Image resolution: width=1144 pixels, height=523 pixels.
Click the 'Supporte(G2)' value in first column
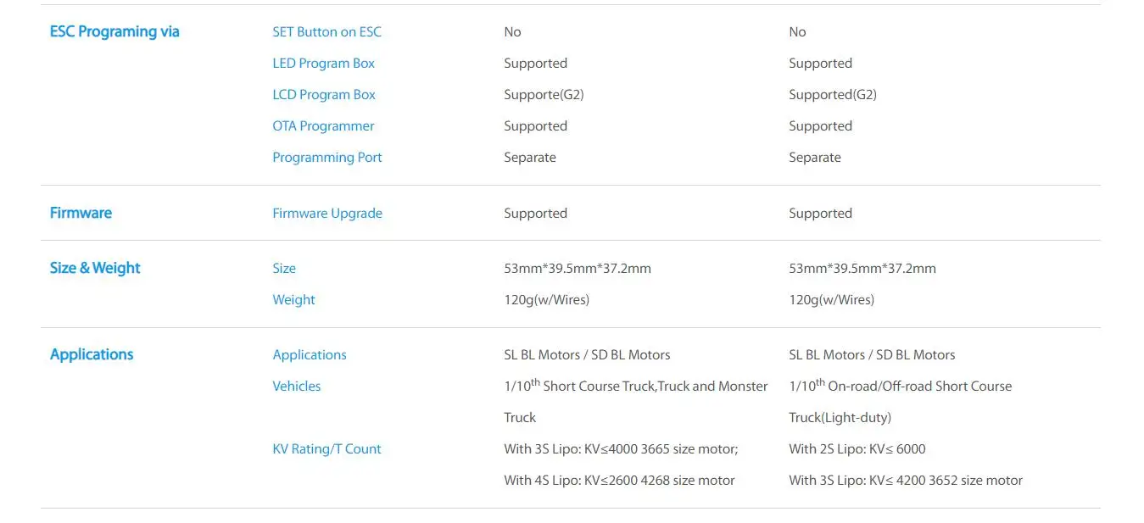[x=544, y=95]
